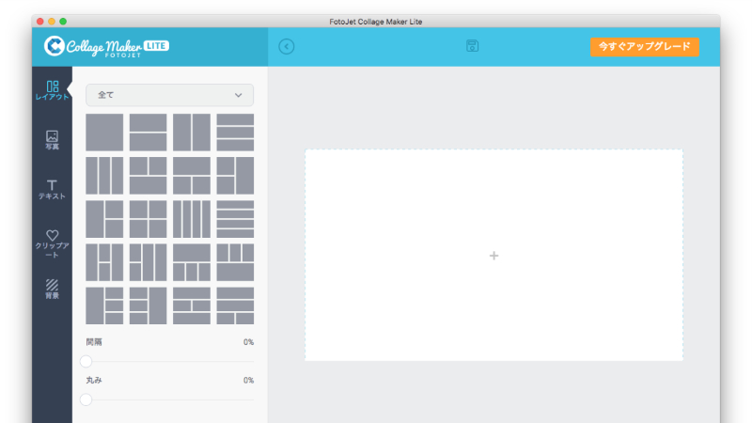Choose the three horizontal rows layout

point(235,133)
